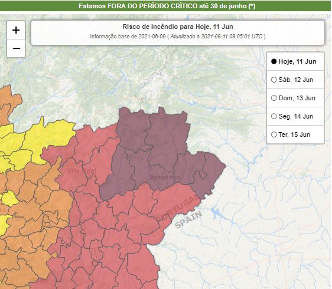Zoom in on the fire risk map
The height and width of the screenshot is (289, 332).
click(16, 30)
